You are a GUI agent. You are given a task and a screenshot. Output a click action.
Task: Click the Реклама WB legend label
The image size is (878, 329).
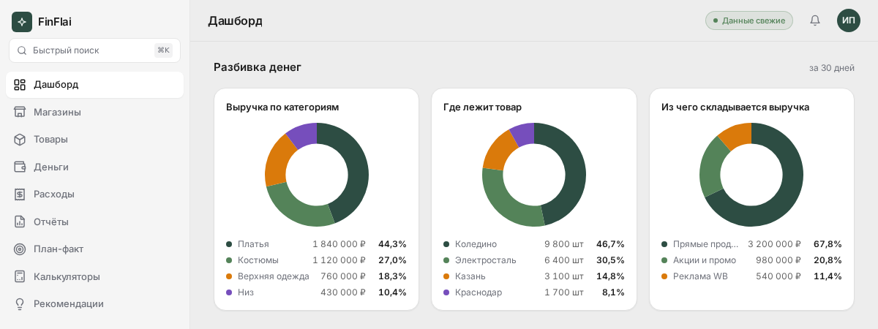coord(700,276)
